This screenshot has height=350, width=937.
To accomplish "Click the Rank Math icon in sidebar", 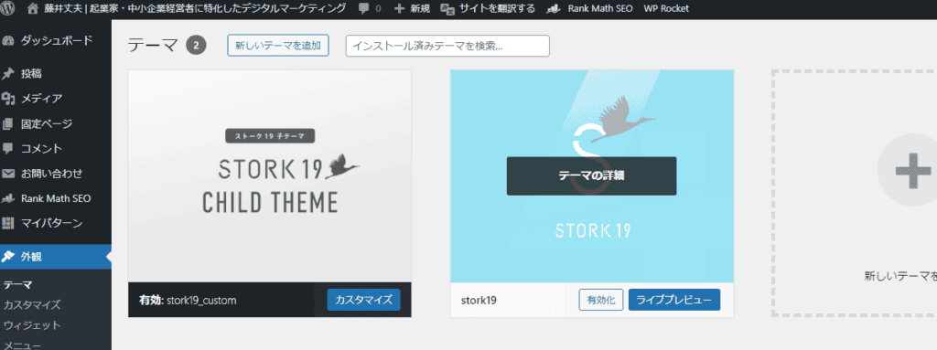I will pos(8,198).
